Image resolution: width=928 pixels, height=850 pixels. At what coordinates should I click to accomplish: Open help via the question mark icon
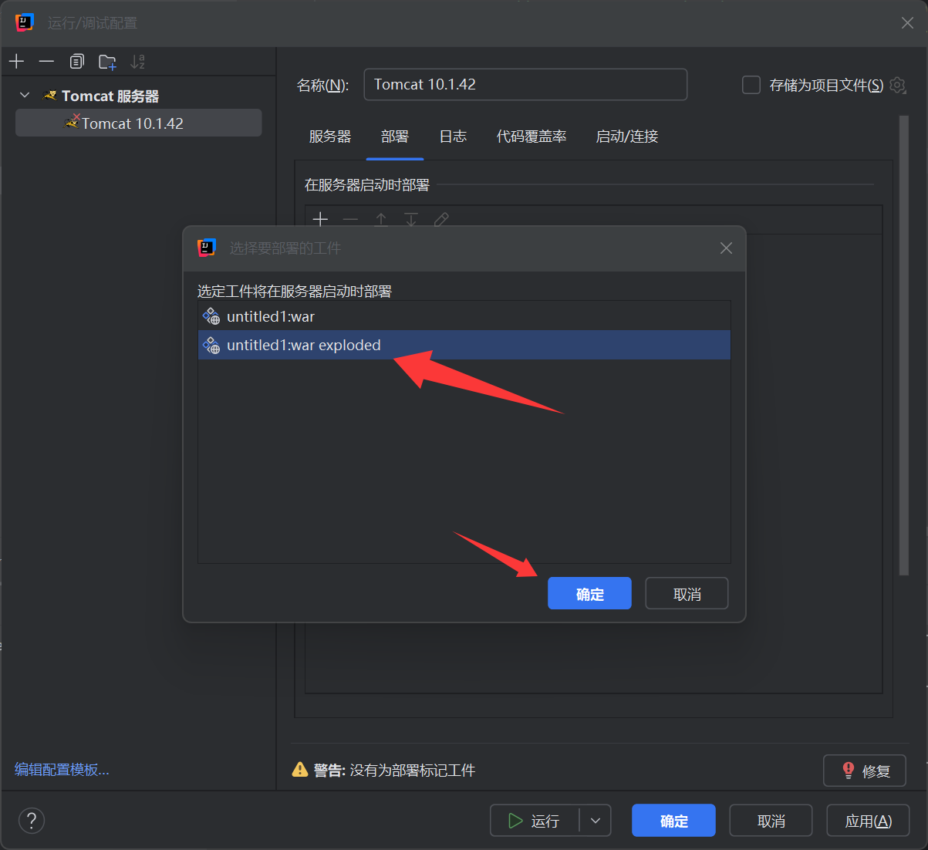click(31, 820)
